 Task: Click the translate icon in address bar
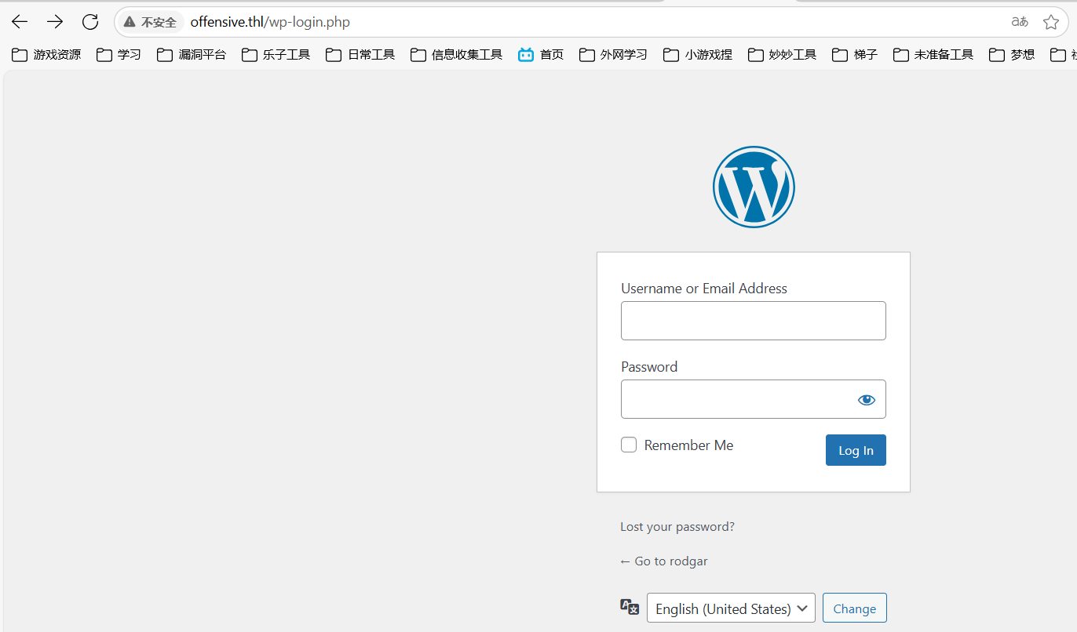coord(1020,22)
